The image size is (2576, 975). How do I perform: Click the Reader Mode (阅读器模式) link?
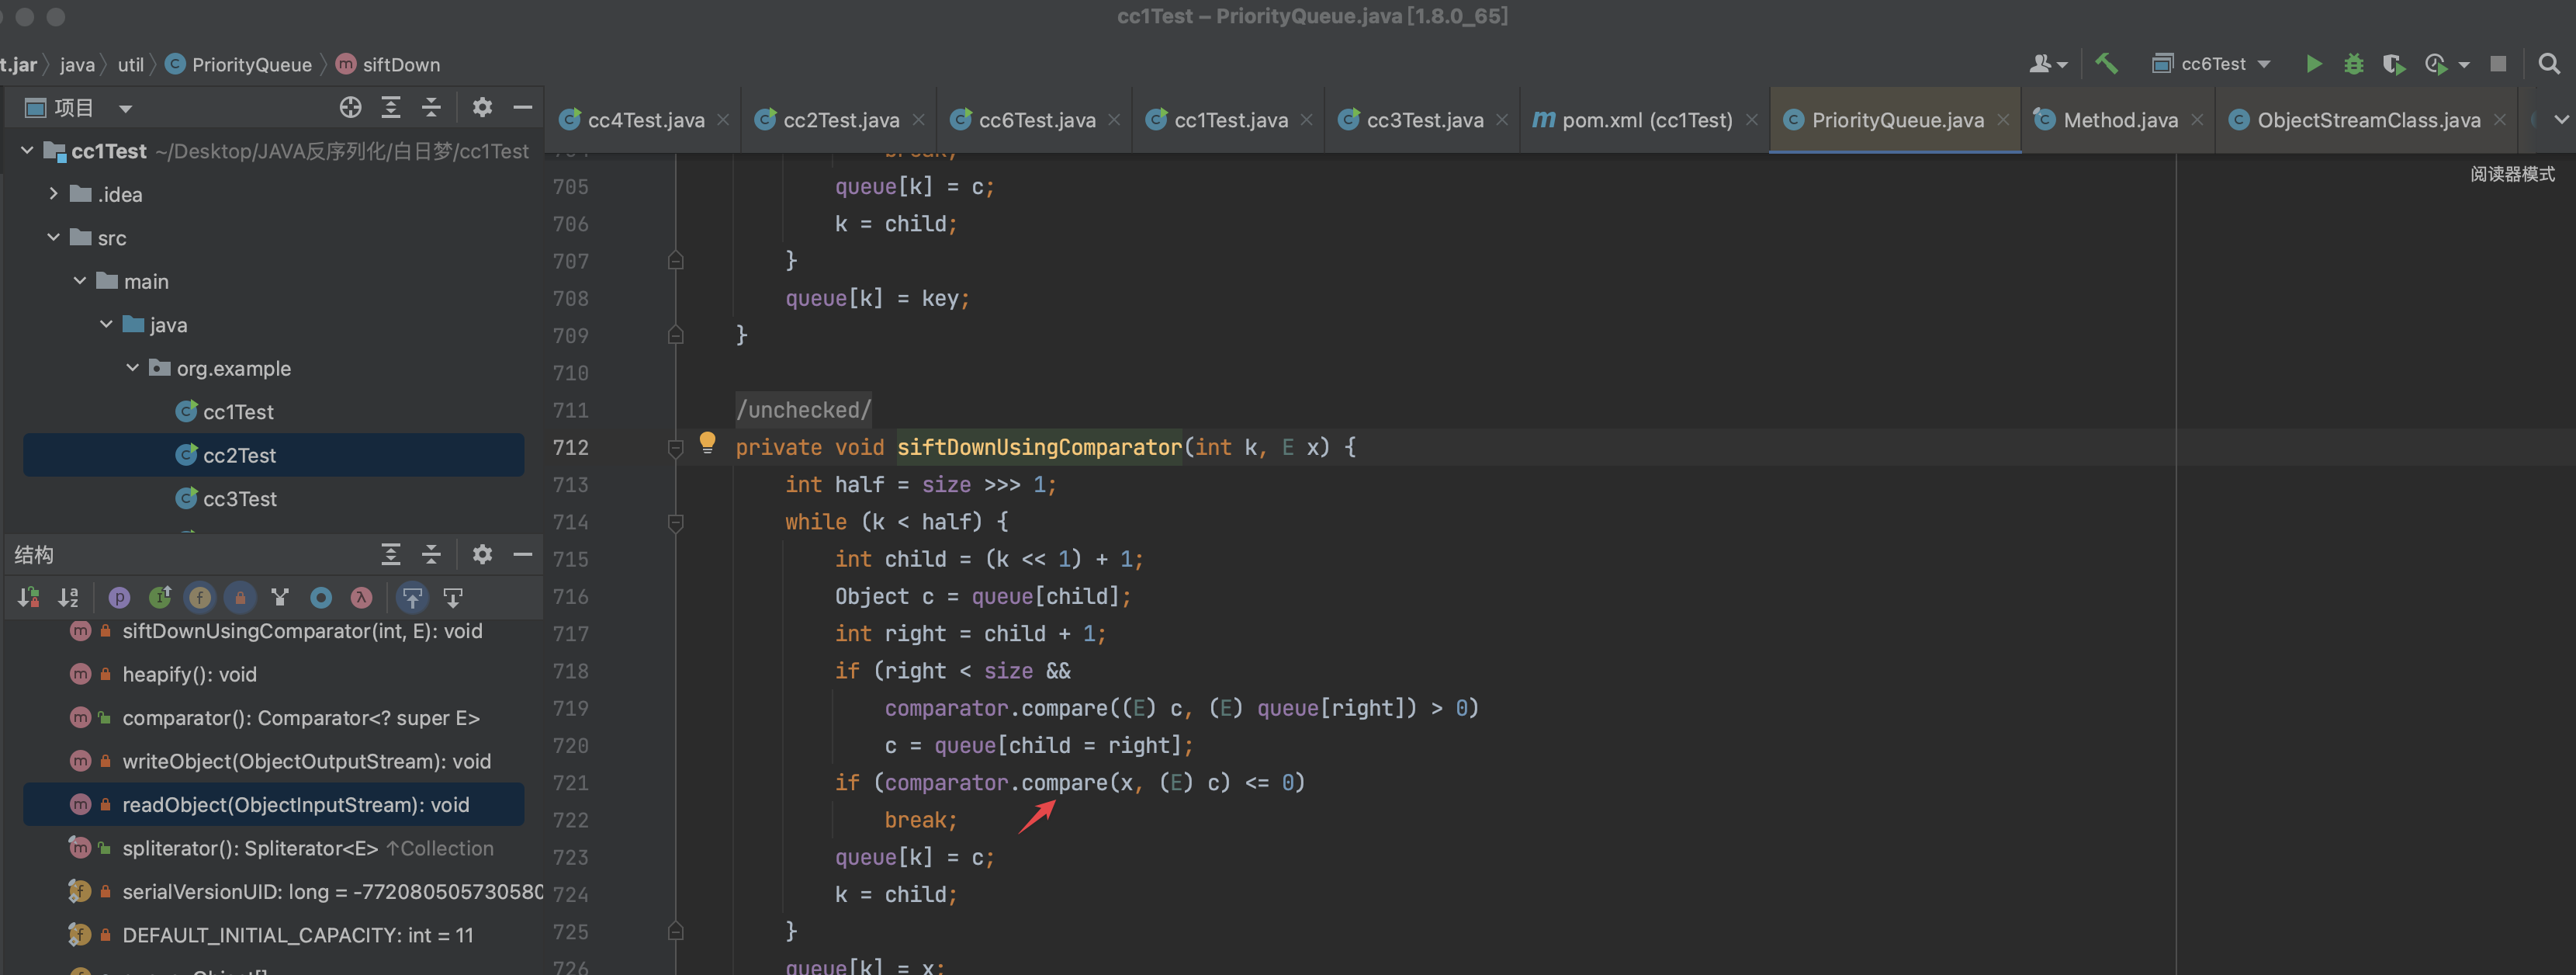[x=2512, y=174]
